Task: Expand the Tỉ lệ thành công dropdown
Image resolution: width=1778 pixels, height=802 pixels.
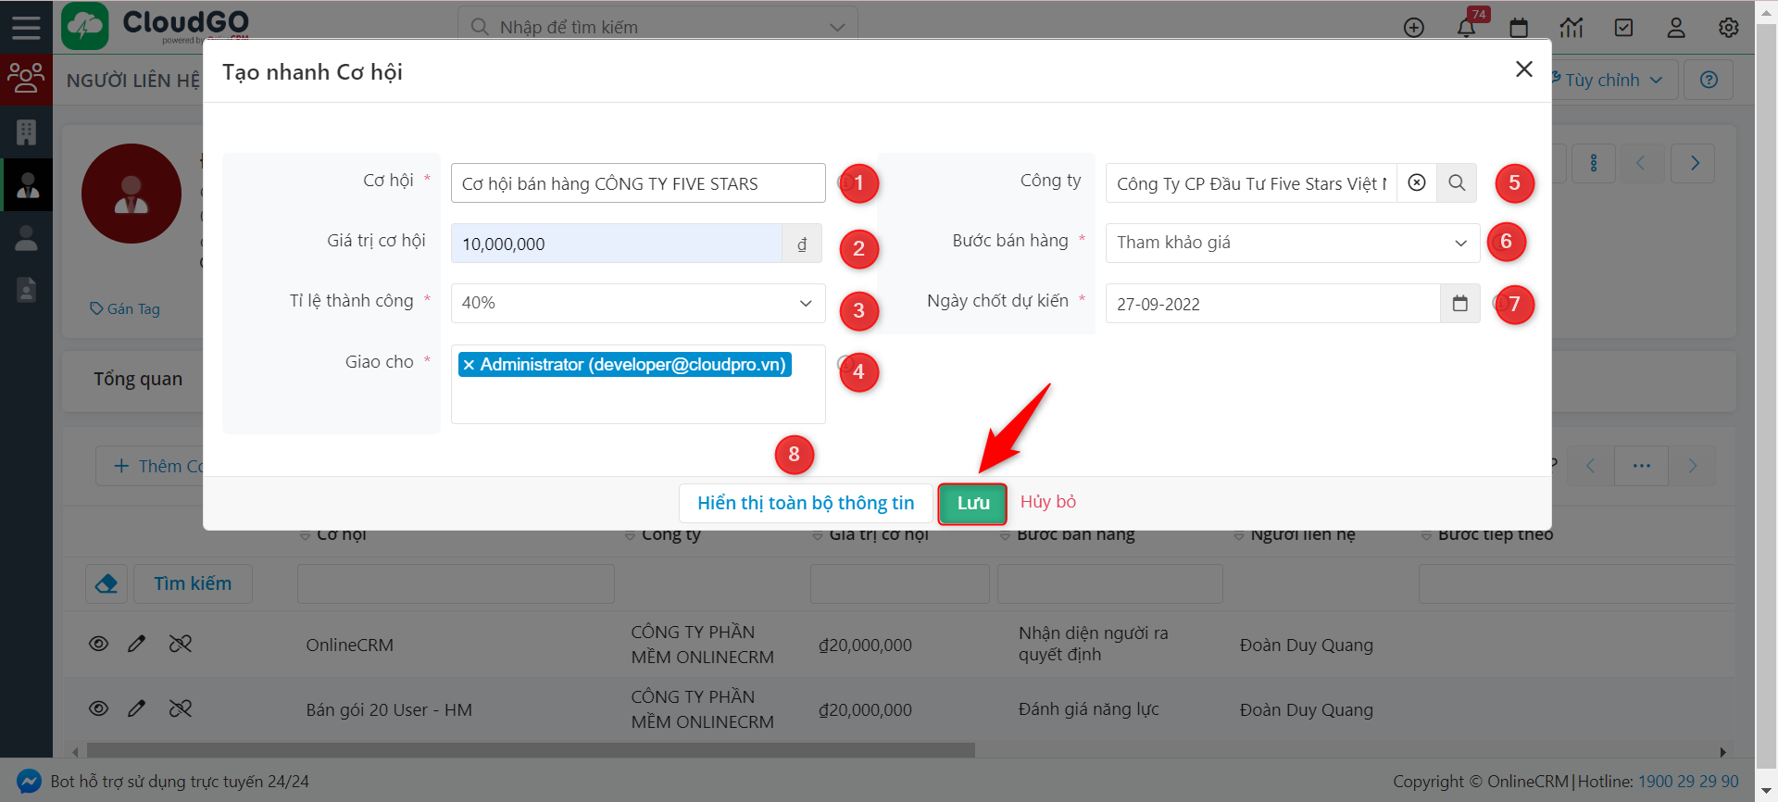Action: coord(805,303)
